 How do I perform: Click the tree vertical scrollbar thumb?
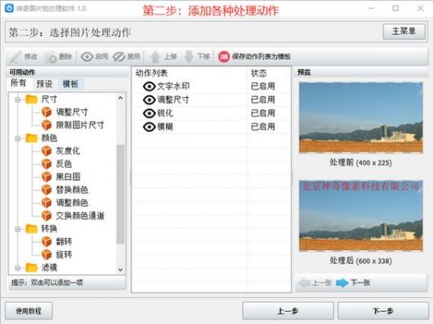(120, 194)
